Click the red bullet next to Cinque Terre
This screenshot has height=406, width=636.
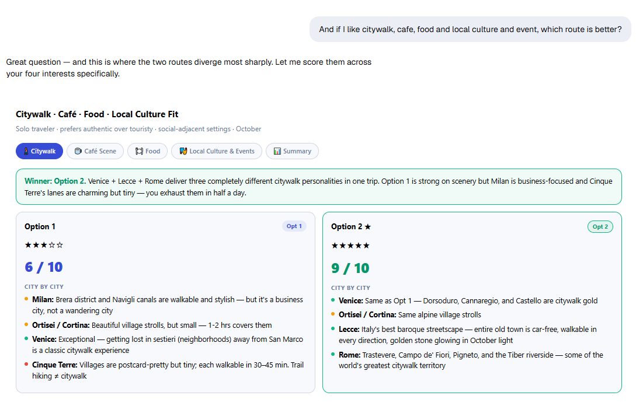pos(26,364)
